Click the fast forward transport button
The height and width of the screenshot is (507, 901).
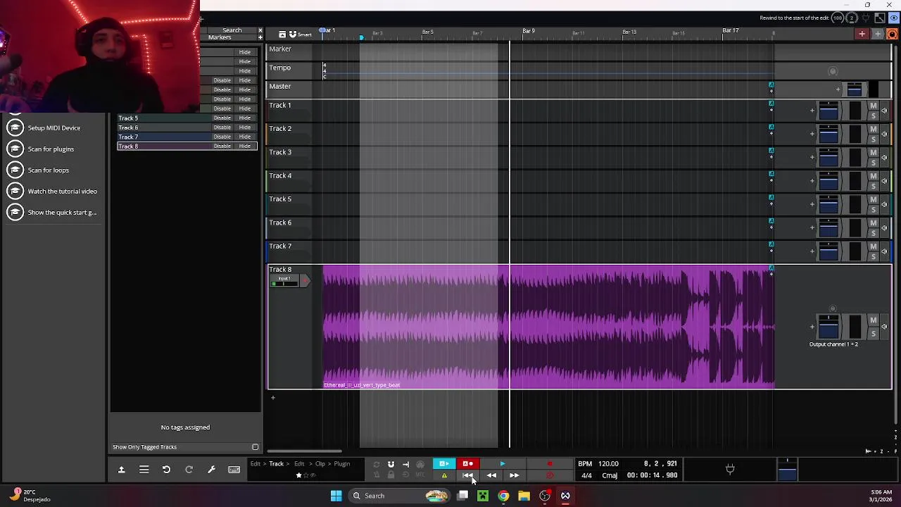point(514,475)
